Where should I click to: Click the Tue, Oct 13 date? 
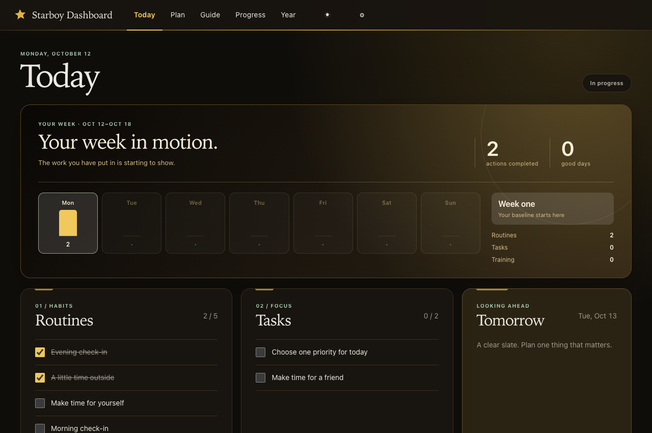597,316
